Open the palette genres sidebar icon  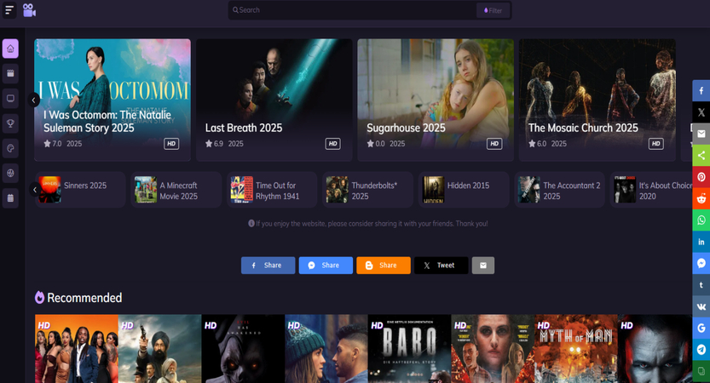(10, 148)
